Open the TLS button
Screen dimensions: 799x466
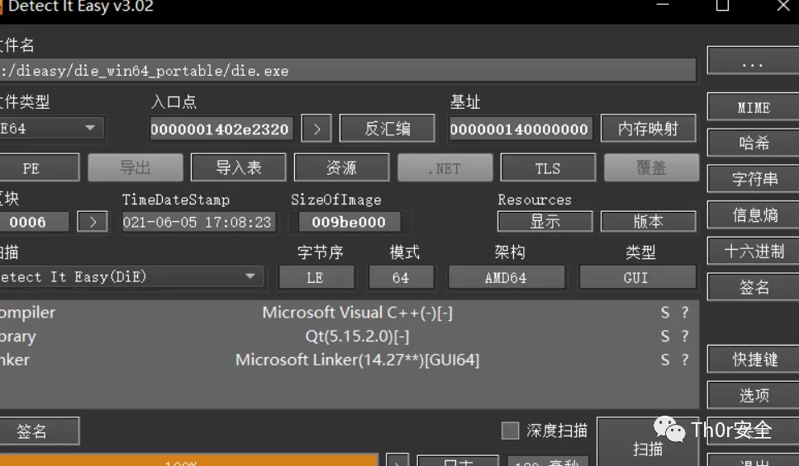[548, 167]
